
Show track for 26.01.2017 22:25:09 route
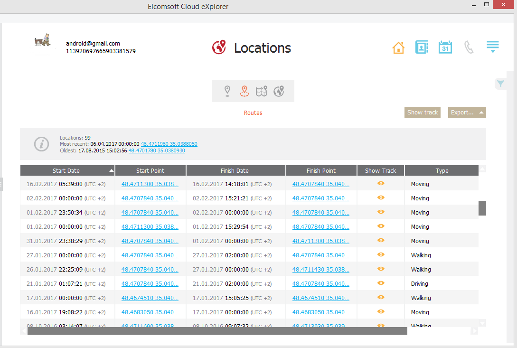pos(381,269)
